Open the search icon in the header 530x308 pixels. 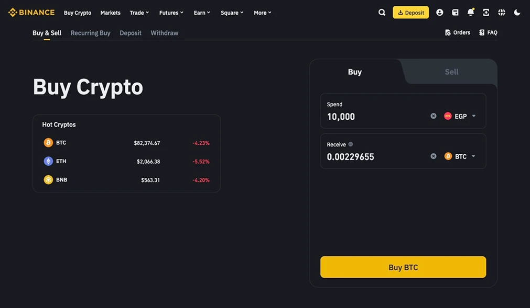click(382, 12)
